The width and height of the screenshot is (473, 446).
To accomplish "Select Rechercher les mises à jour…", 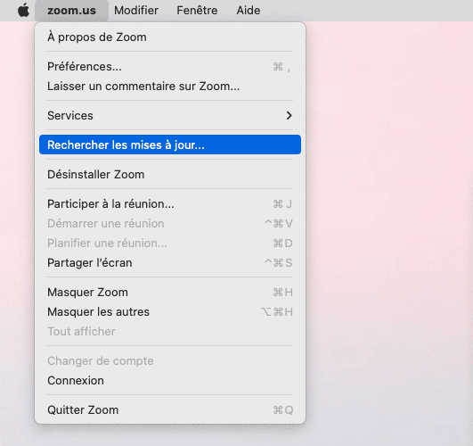I will coord(170,145).
